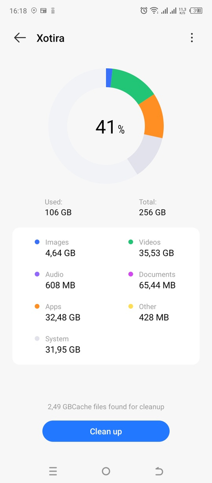Tap the cache files found message
Screen dimensions: 212x483
click(x=106, y=407)
